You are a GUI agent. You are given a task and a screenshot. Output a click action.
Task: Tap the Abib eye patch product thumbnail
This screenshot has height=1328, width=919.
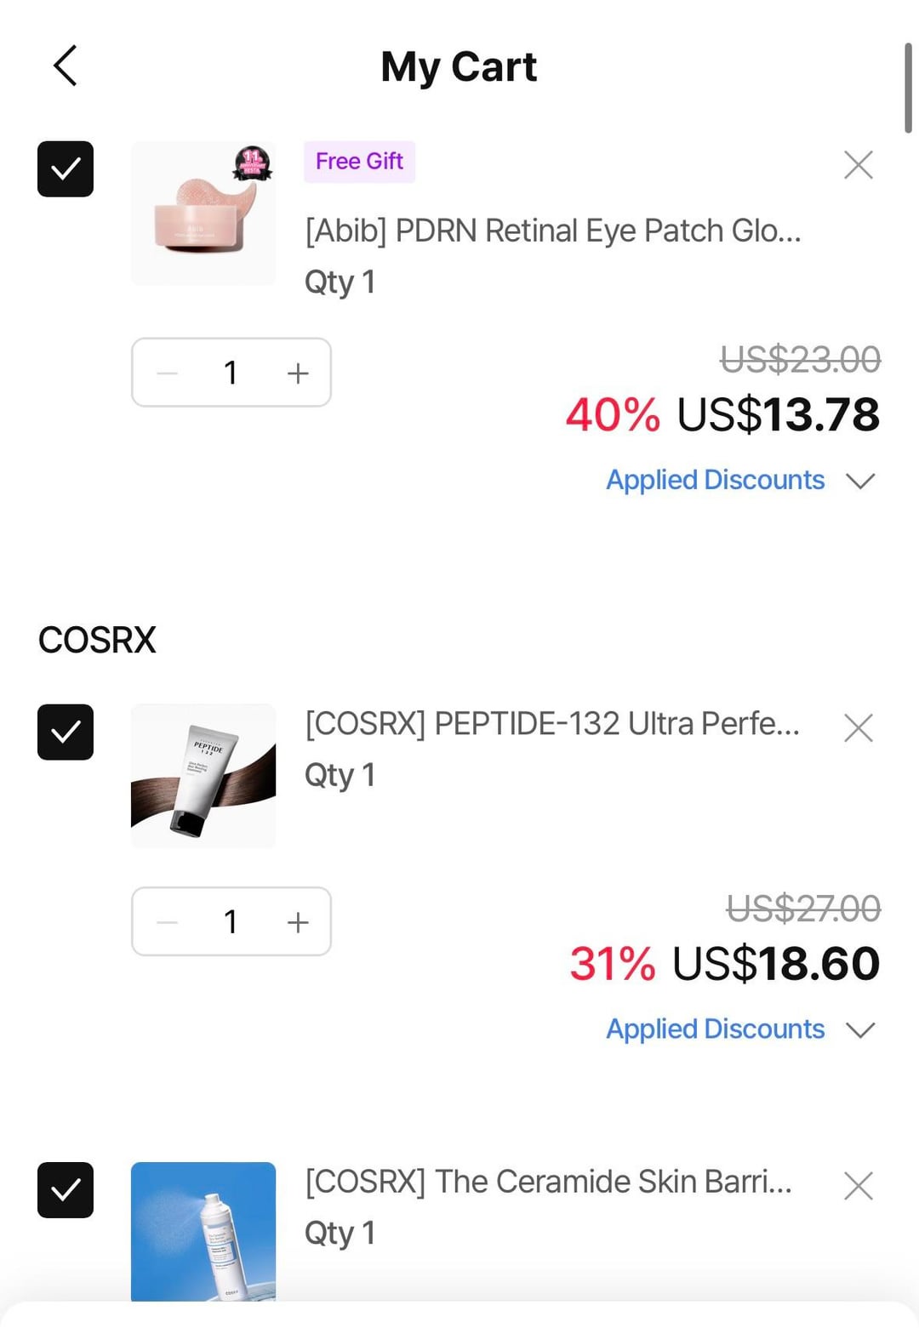(x=203, y=214)
